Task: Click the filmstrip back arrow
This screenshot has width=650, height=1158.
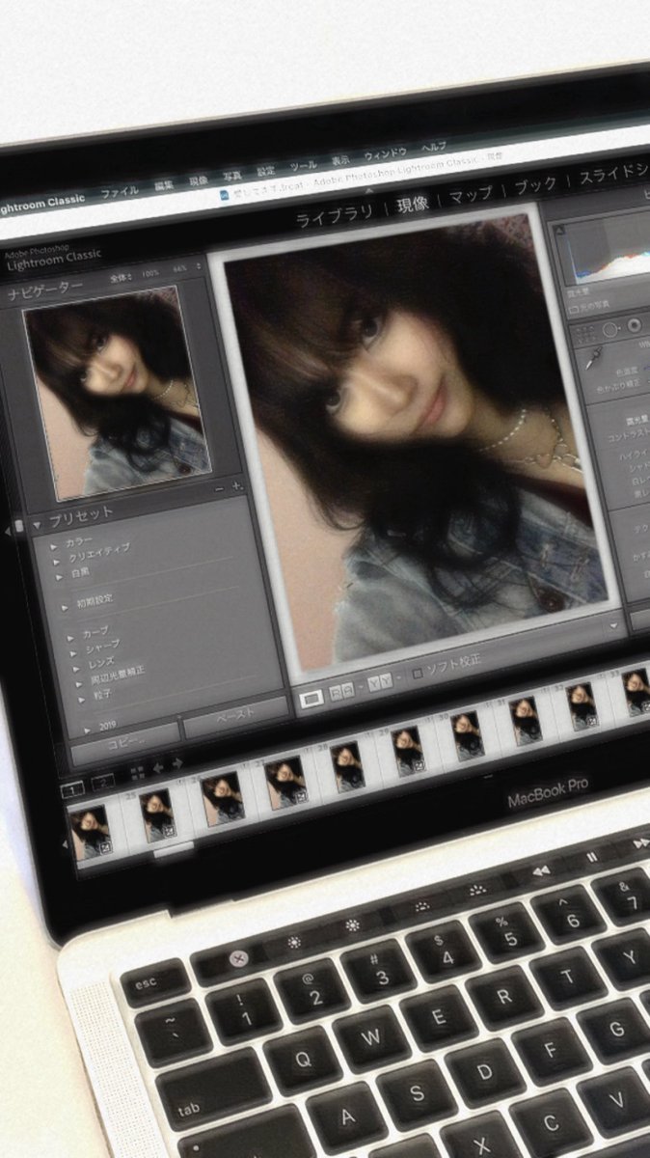Action: 159,766
